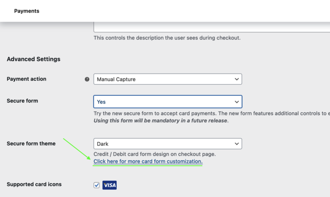
Task: Open the link for more card form customization
Action: pos(148,161)
